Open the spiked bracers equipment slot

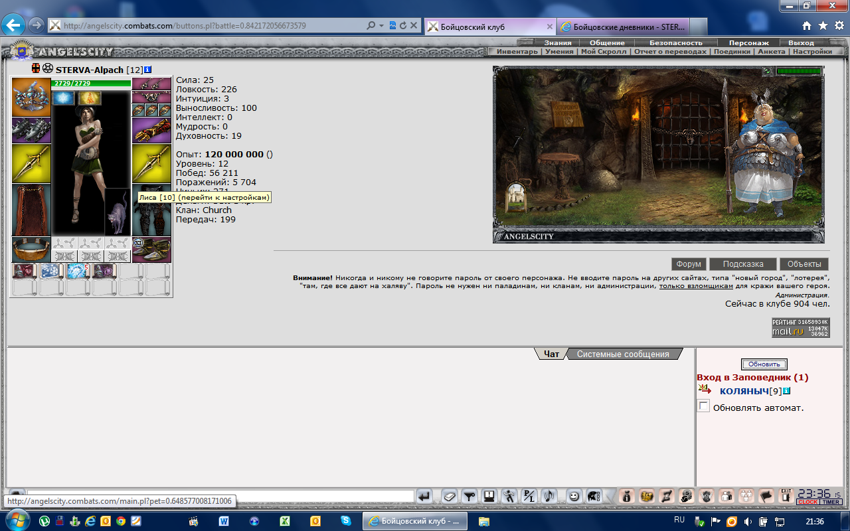point(31,131)
